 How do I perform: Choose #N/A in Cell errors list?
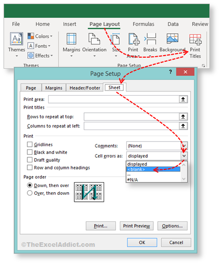click(153, 180)
